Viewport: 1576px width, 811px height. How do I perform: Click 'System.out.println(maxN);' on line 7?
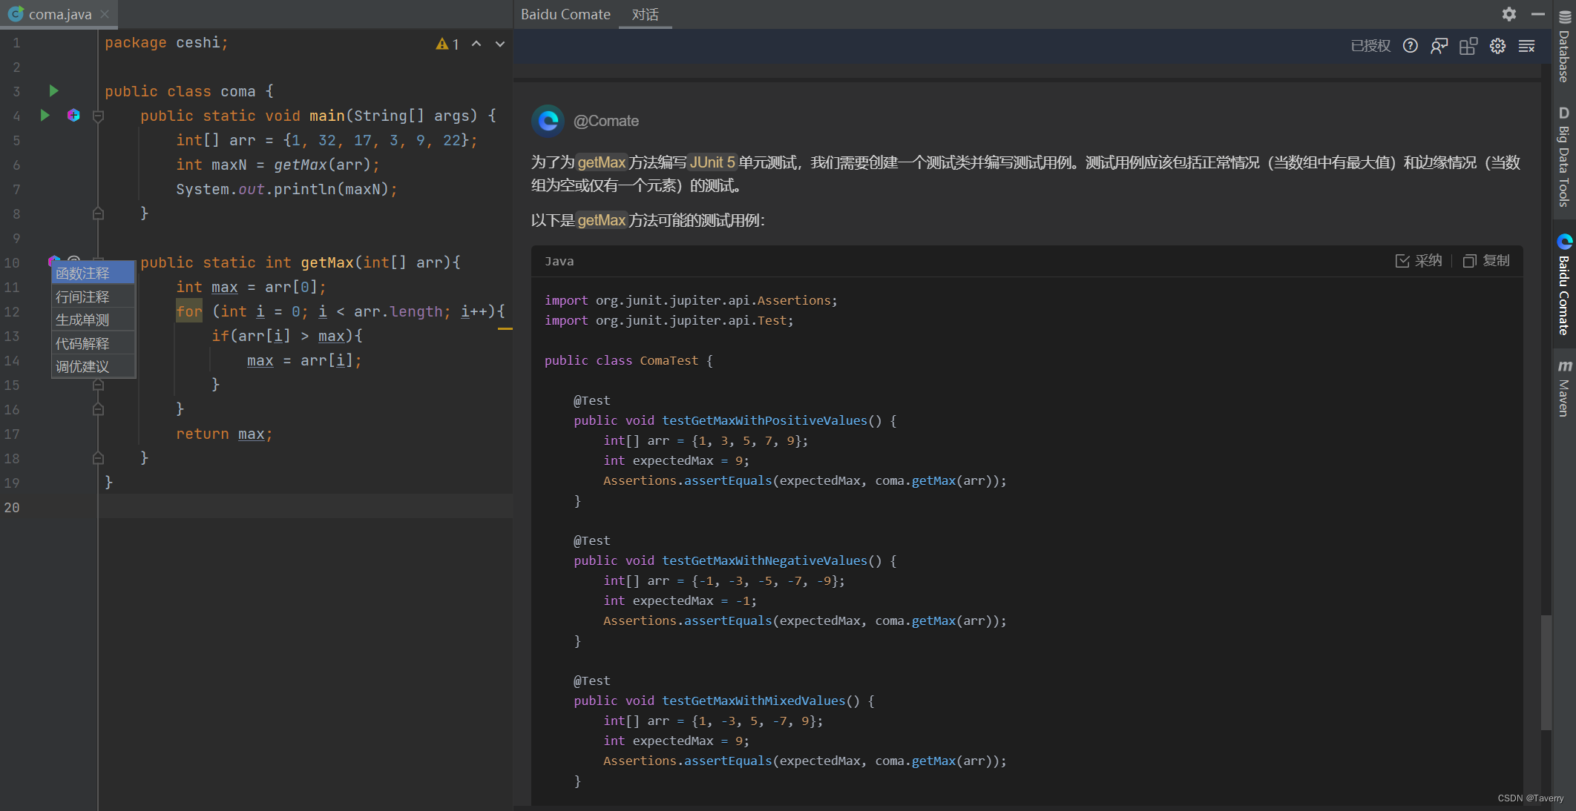pos(286,189)
